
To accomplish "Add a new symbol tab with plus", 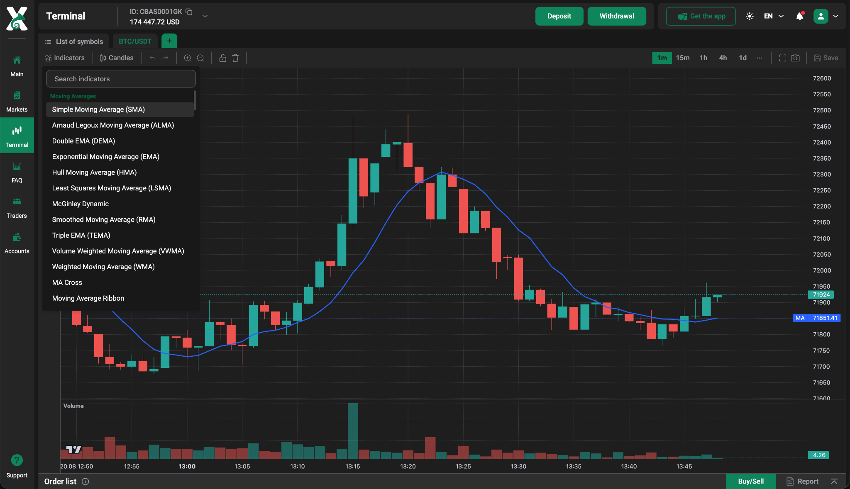I will pyautogui.click(x=169, y=41).
